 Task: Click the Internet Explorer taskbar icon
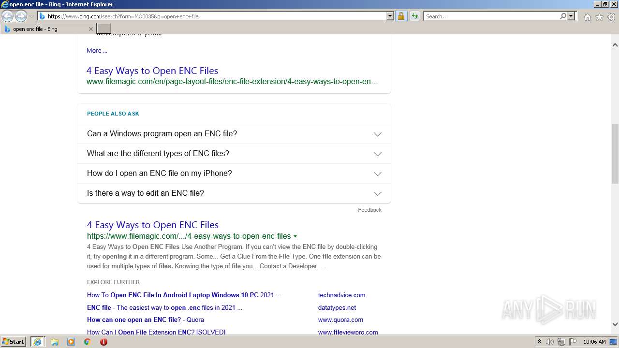coord(37,342)
